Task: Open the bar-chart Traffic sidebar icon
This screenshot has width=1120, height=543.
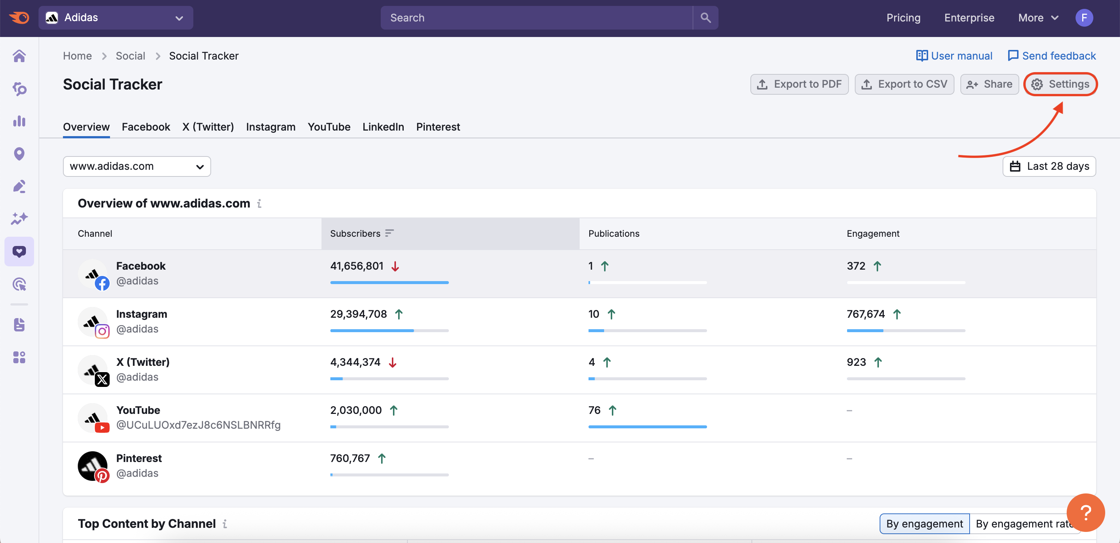Action: 19,121
